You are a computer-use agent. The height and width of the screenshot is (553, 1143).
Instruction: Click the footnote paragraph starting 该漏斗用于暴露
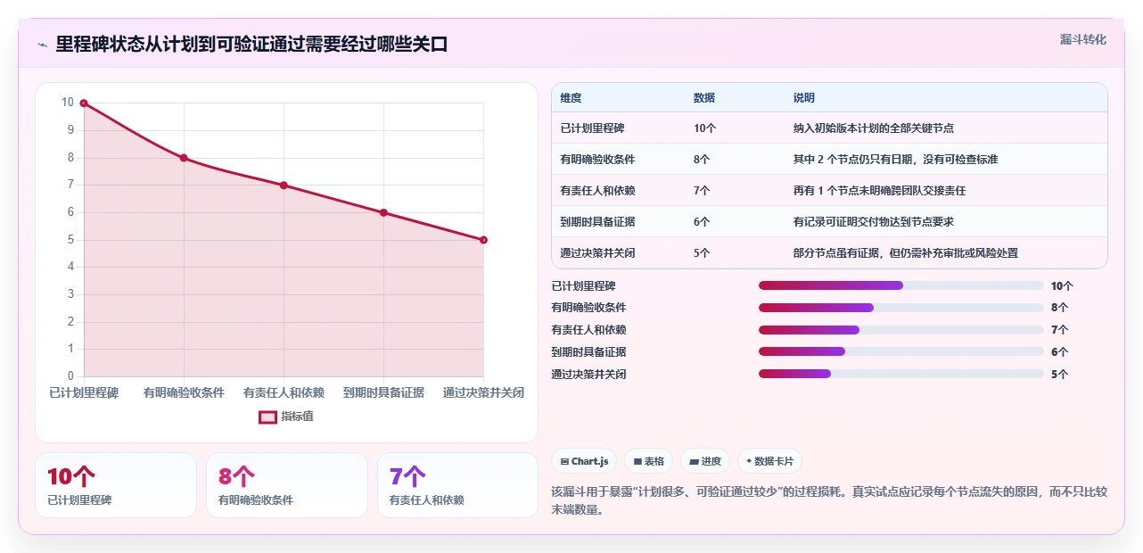829,500
